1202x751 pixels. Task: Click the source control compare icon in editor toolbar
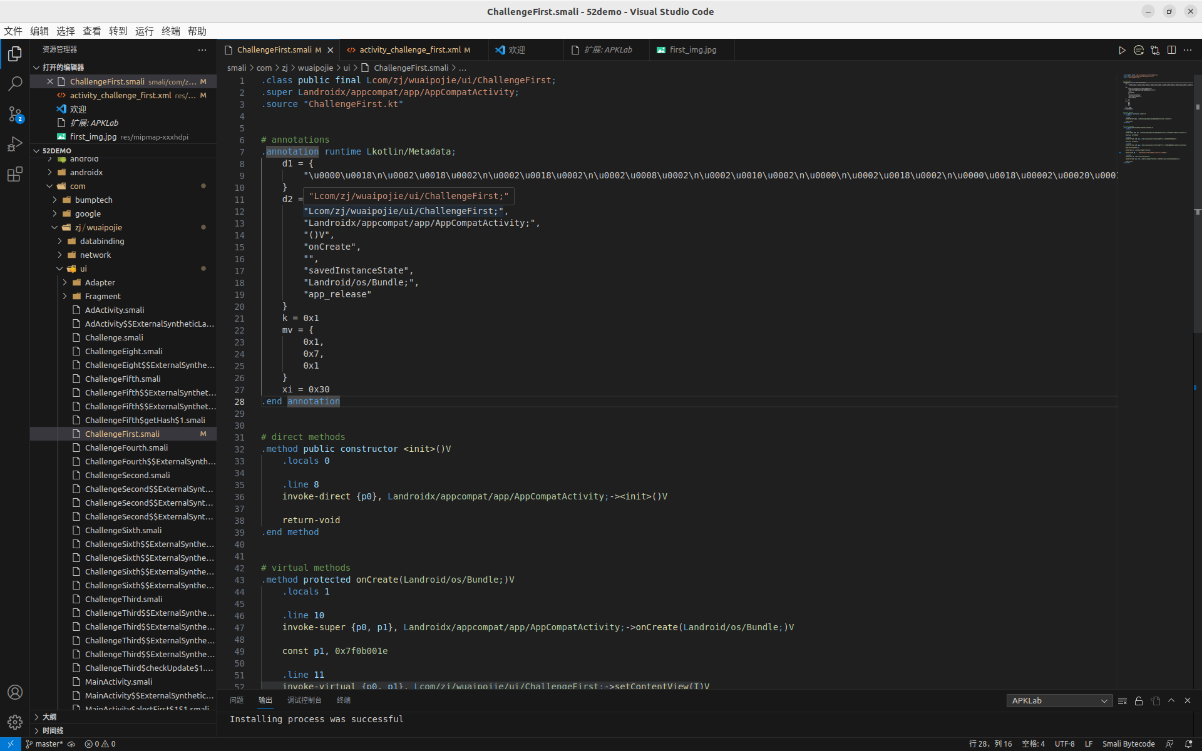click(x=1155, y=50)
